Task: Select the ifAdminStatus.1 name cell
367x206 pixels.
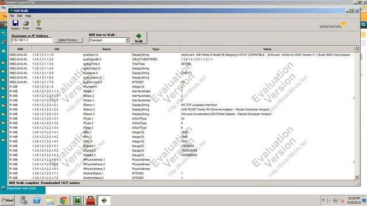Action: tap(93, 173)
